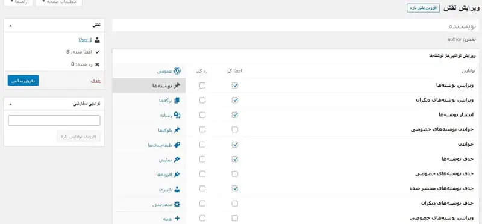This screenshot has height=224, width=482.
Task: Click the توانایی (Capability) column header
Action: point(468,71)
